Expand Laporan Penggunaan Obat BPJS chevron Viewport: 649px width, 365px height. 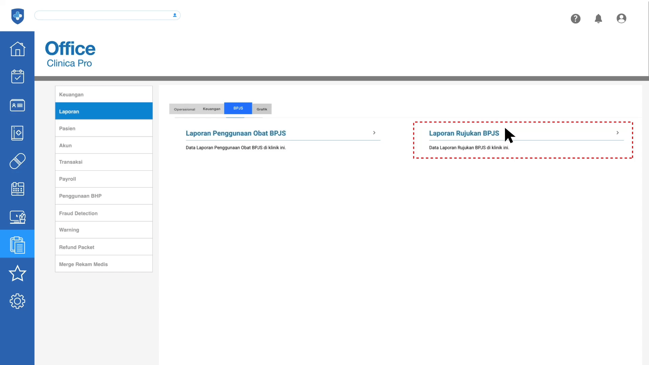pos(374,133)
